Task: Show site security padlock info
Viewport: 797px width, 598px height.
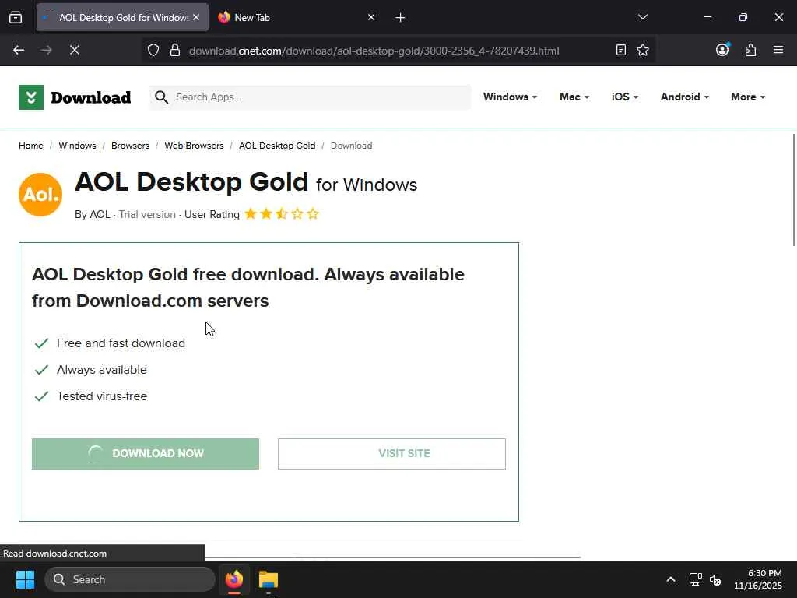Action: click(175, 50)
